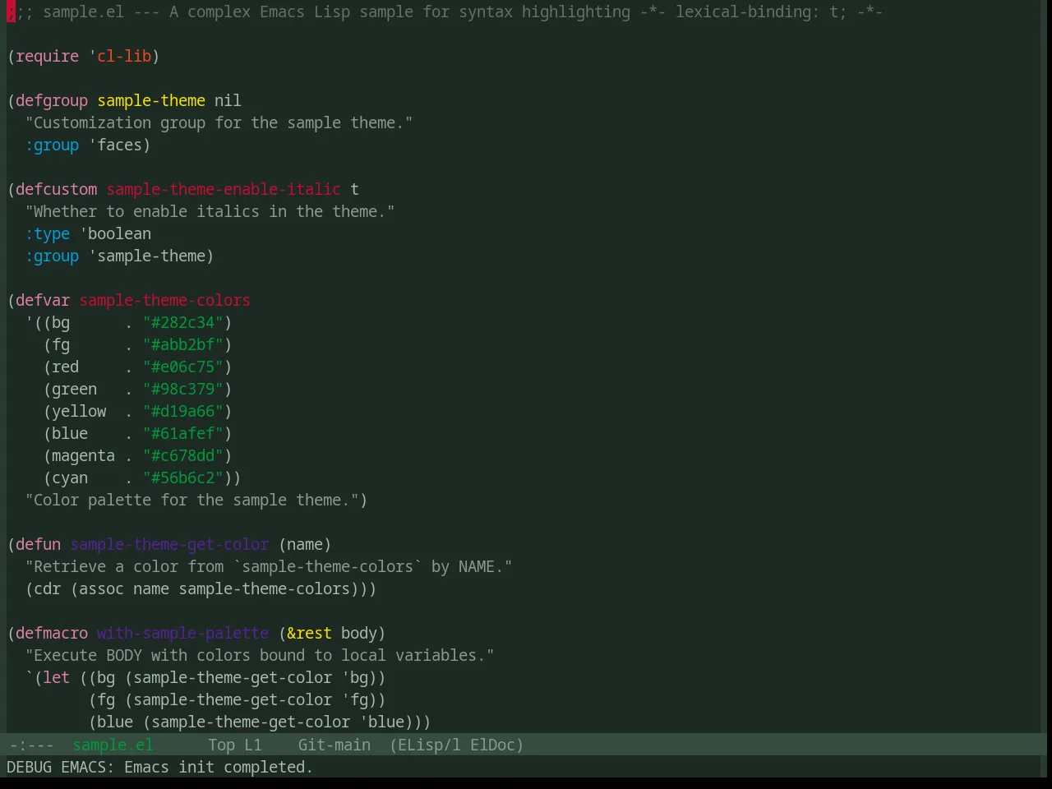This screenshot has height=789, width=1052.
Task: Click 'Customization group for the sample theme' docstring
Action: click(219, 122)
